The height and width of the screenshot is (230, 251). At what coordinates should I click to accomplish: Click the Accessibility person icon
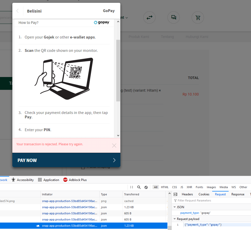pos(13,180)
